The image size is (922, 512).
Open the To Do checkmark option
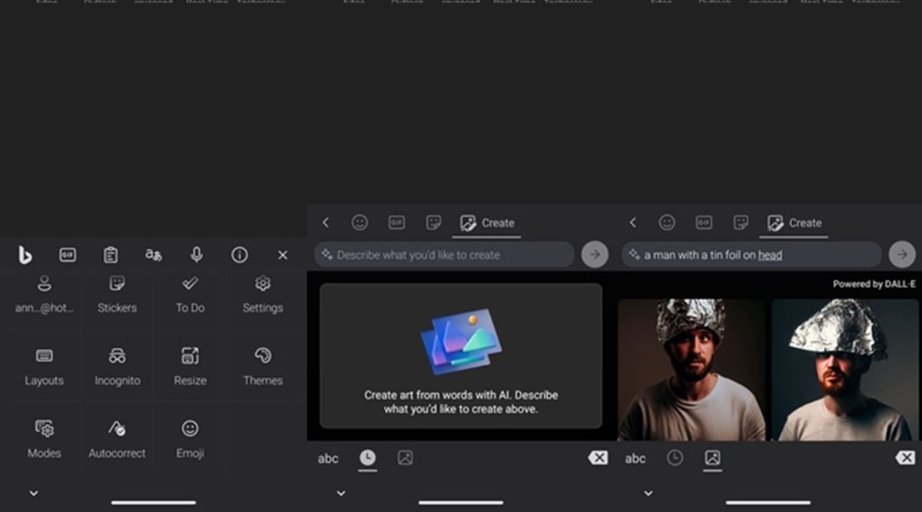pyautogui.click(x=190, y=294)
